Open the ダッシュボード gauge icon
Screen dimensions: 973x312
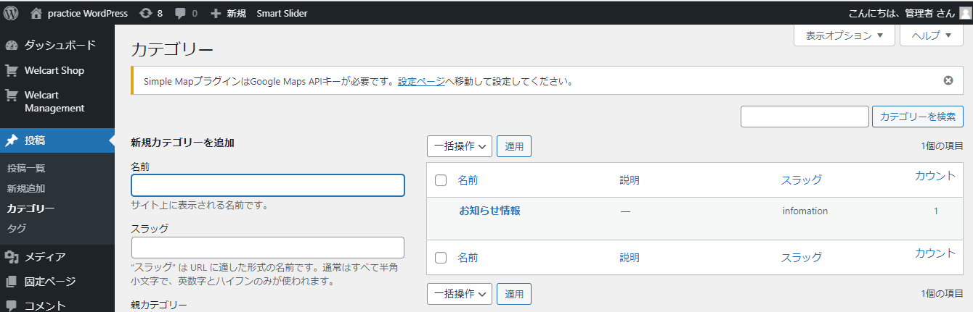(11, 46)
